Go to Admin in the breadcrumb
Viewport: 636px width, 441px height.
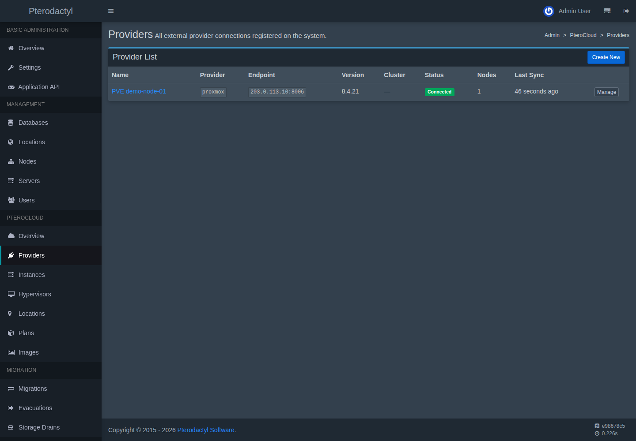(x=552, y=35)
